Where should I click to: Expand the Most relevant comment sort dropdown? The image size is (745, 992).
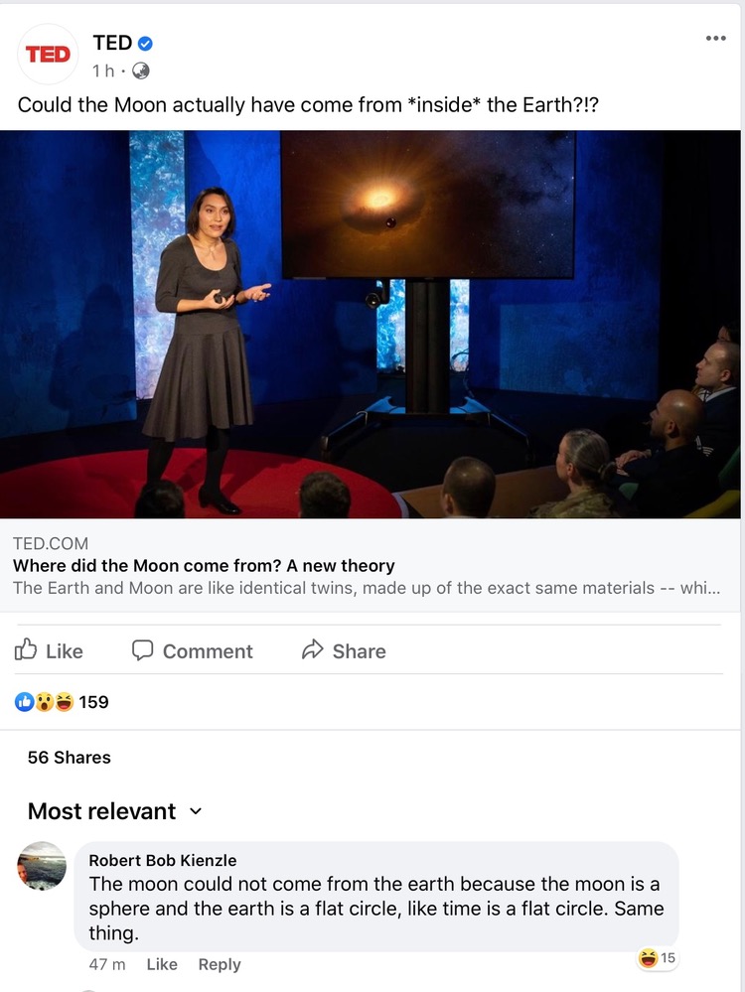tap(196, 811)
